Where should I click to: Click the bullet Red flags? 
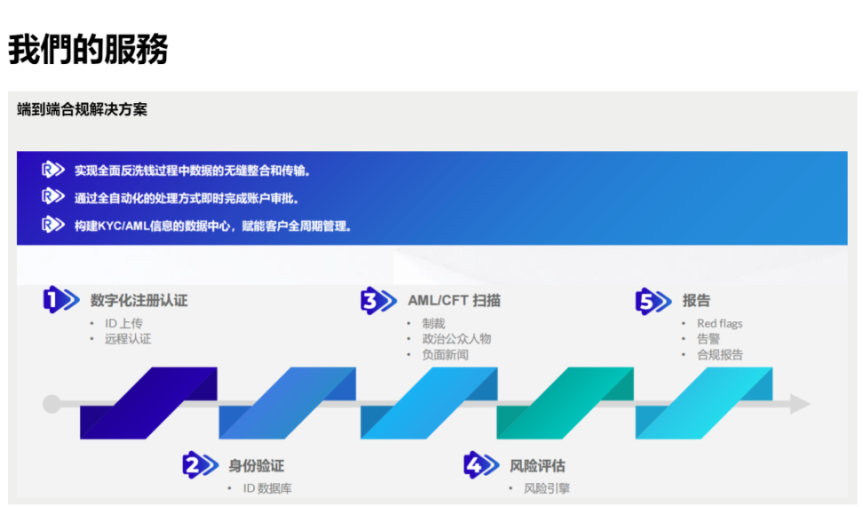pyautogui.click(x=720, y=323)
